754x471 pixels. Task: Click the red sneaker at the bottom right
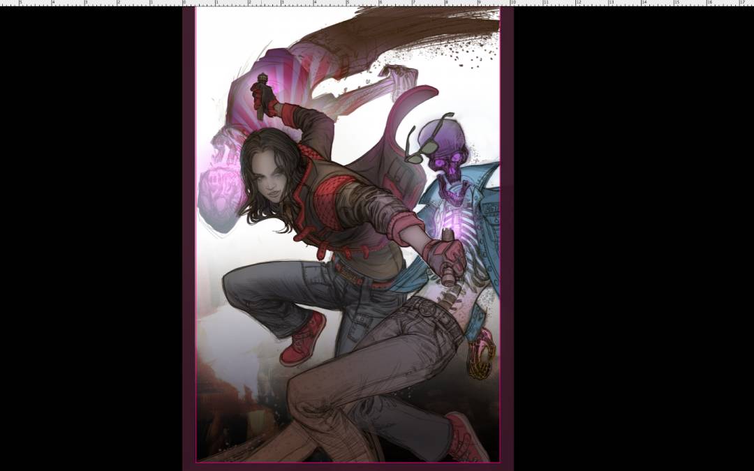468,437
